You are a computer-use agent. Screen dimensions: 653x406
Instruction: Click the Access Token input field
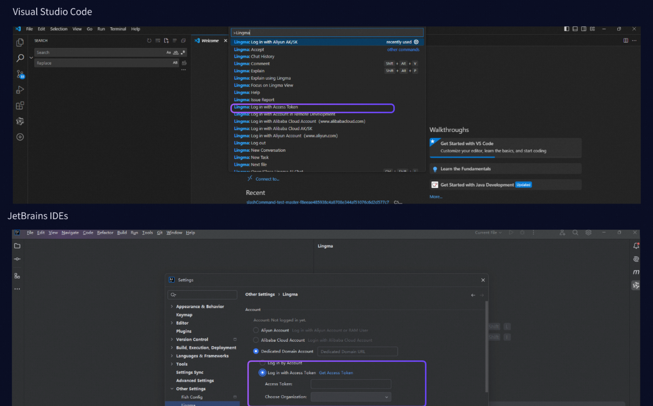click(x=351, y=384)
